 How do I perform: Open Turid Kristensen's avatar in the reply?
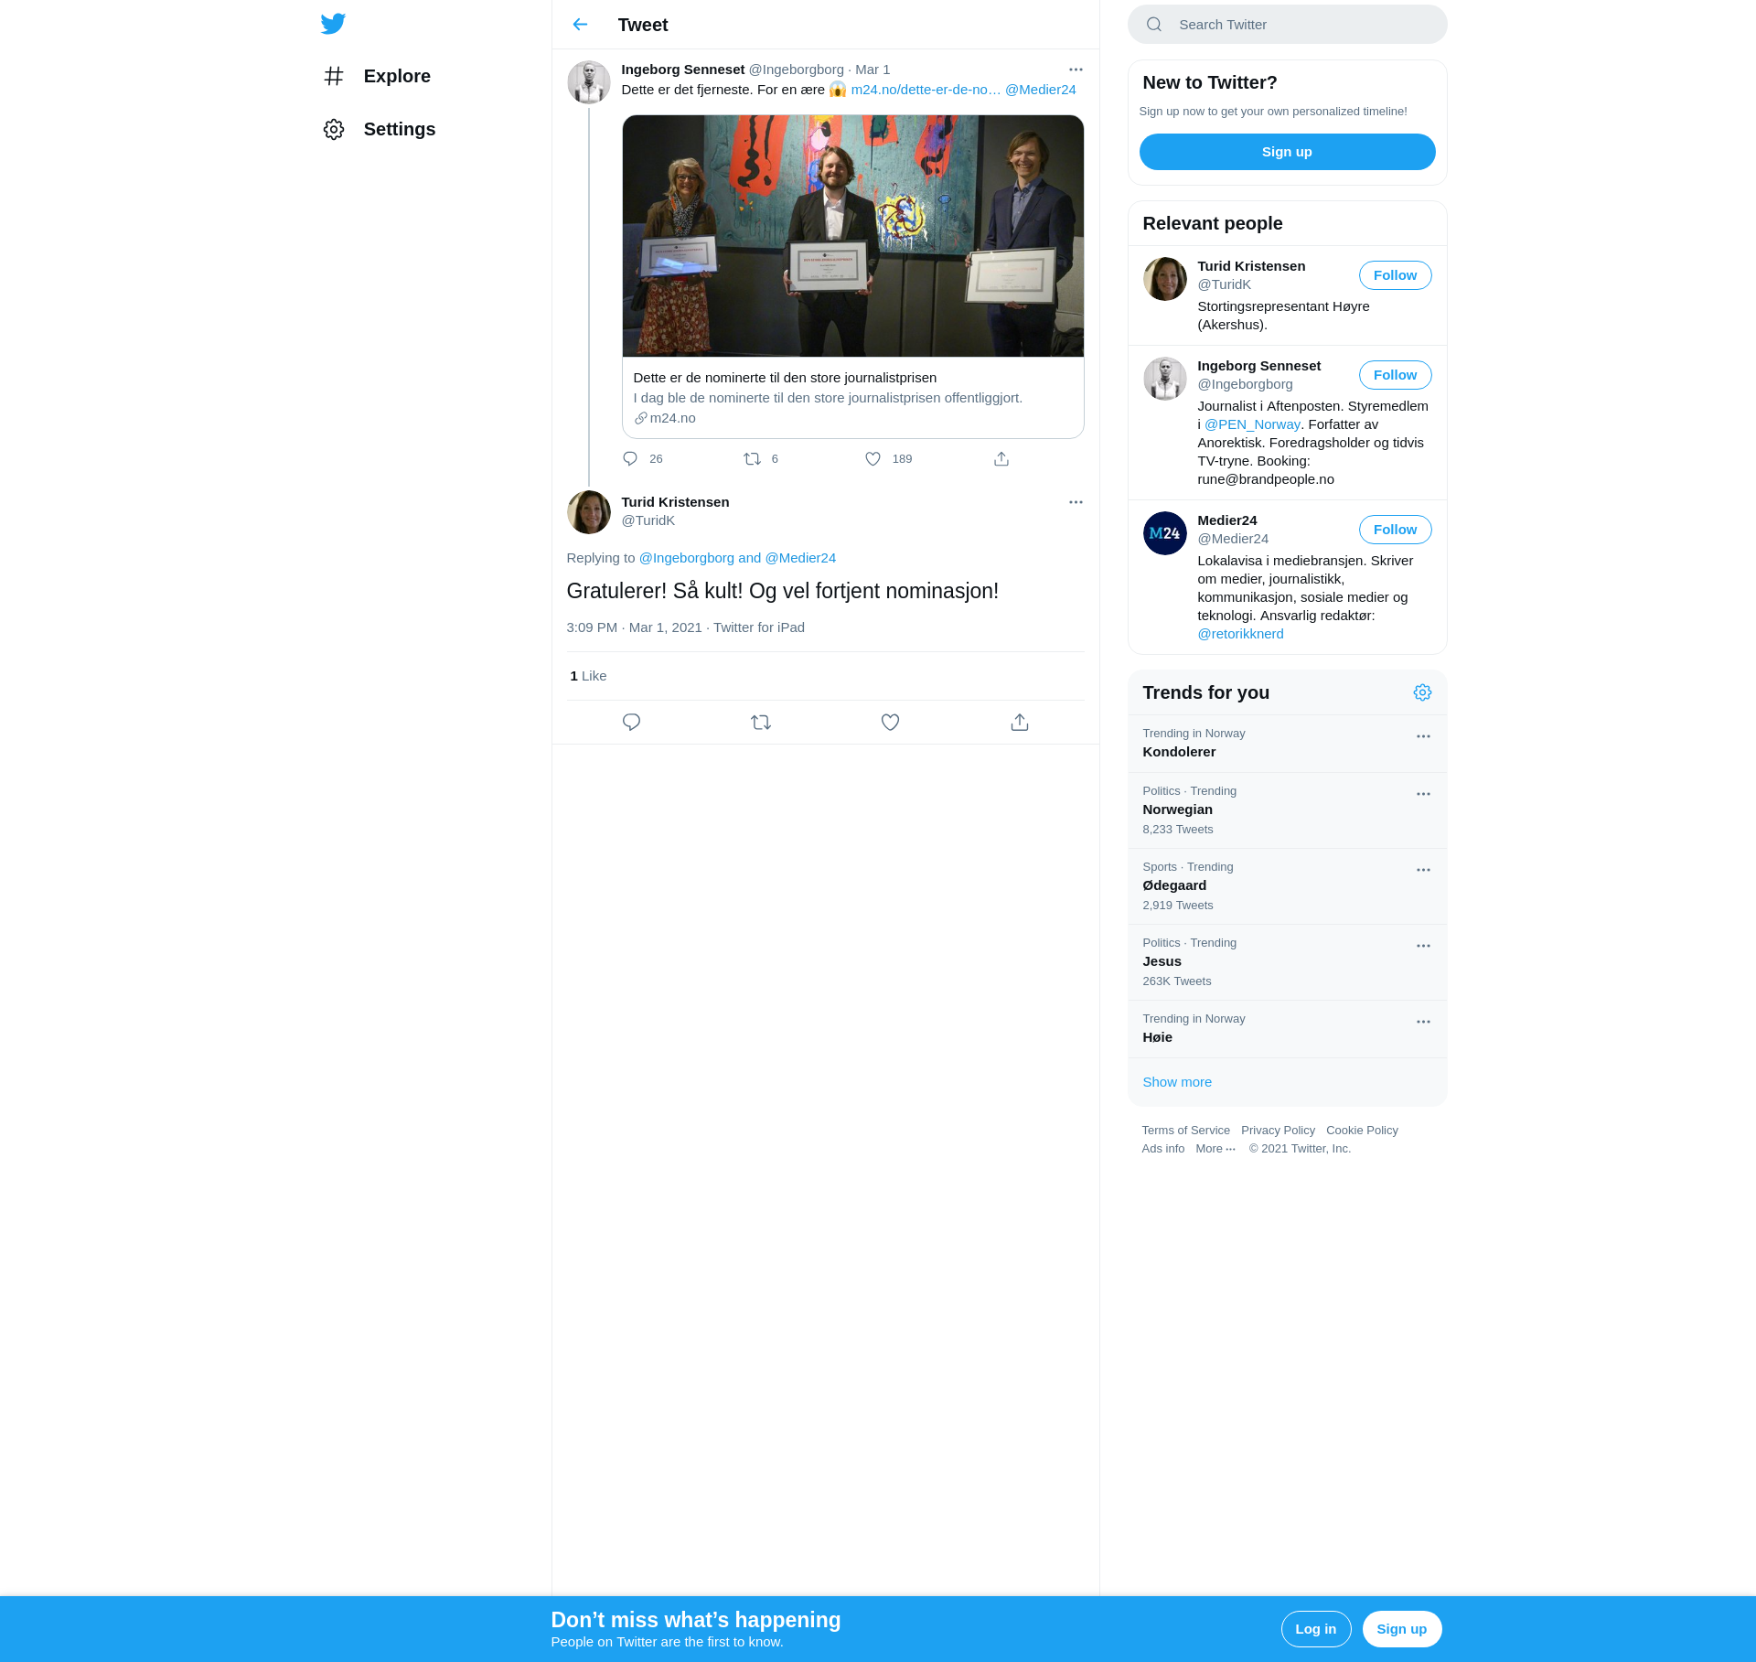coord(589,512)
